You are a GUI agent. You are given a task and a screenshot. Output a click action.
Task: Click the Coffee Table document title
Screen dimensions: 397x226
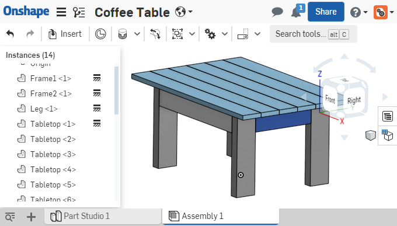click(x=132, y=12)
